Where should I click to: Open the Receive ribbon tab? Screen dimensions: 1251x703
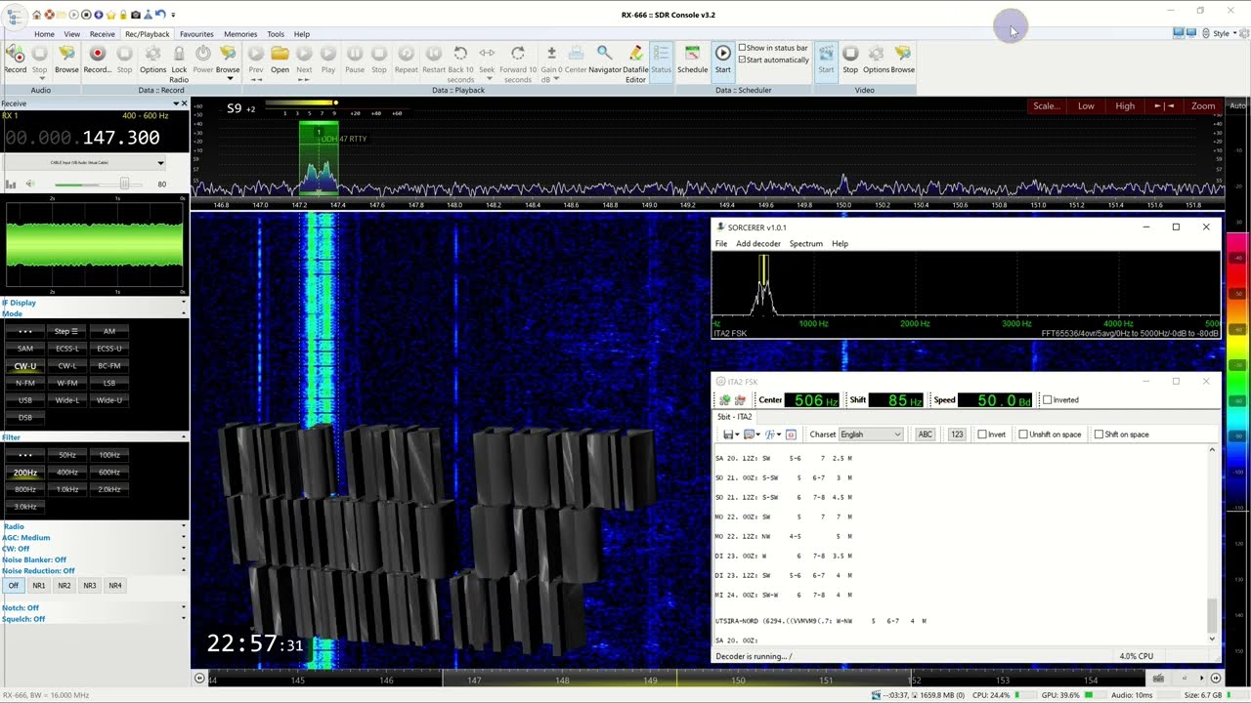point(102,34)
